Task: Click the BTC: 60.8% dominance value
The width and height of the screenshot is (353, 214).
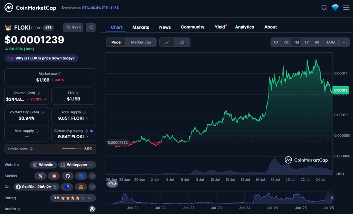Action: tap(91, 8)
